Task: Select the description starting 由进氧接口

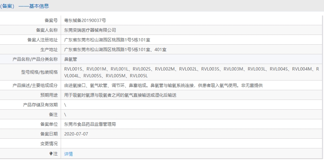Action: tap(163, 85)
